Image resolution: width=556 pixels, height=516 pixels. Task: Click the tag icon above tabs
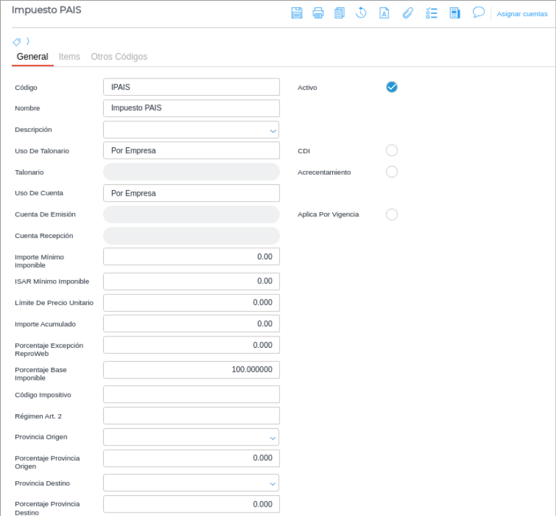pyautogui.click(x=17, y=42)
